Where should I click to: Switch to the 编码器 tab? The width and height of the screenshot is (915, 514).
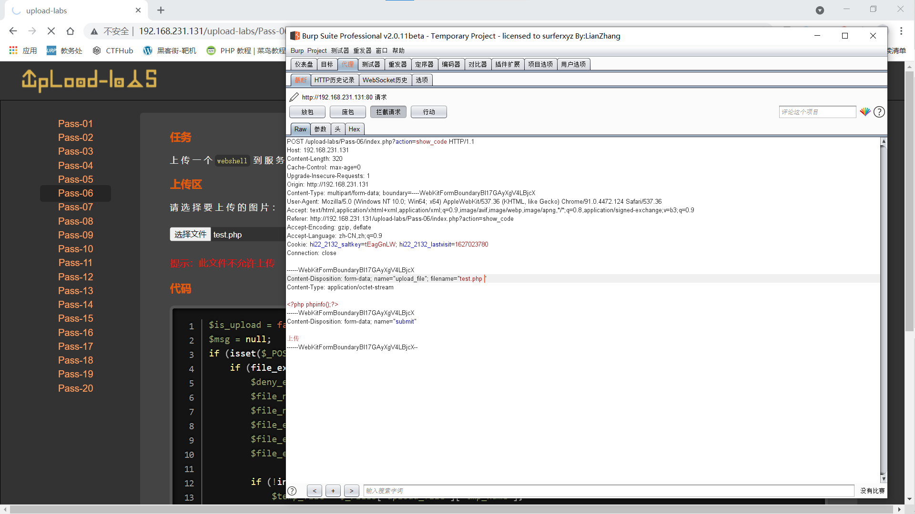click(451, 64)
